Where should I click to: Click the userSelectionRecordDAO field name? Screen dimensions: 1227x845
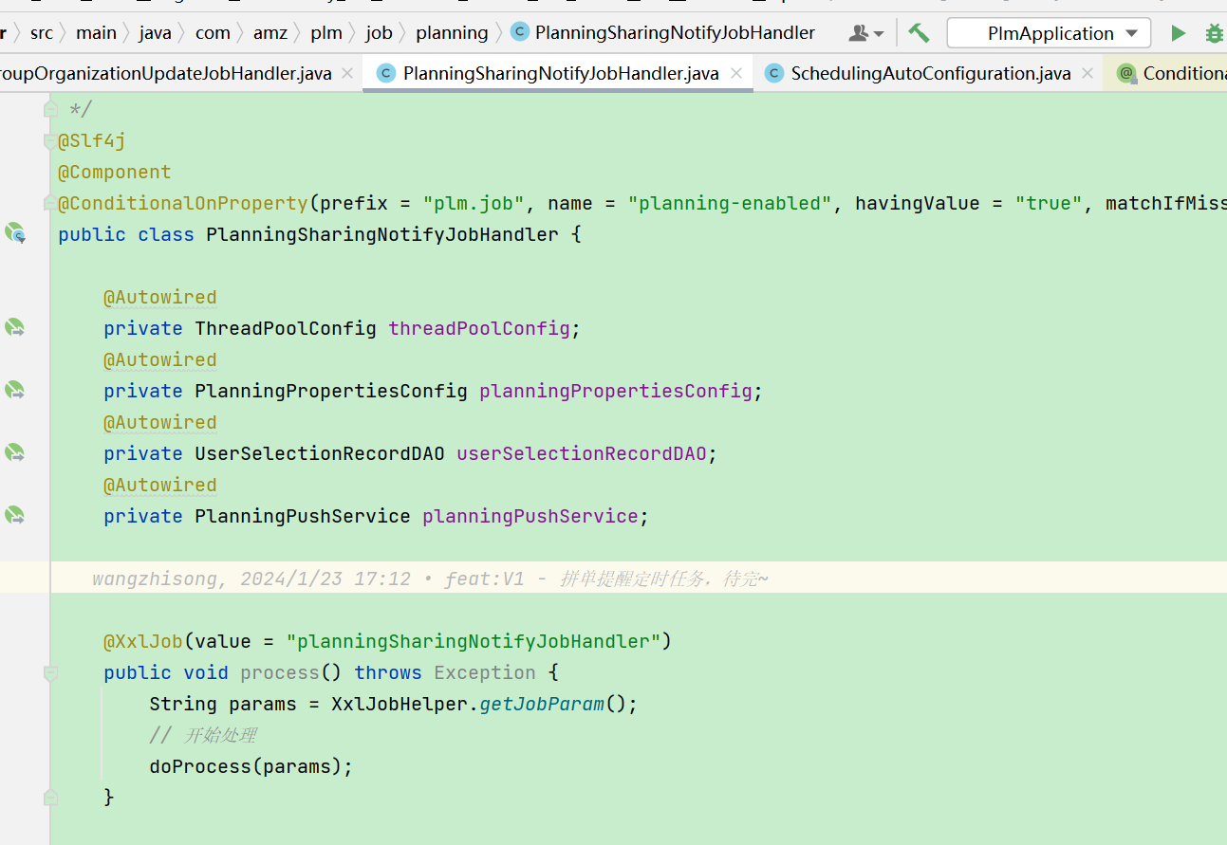(x=582, y=453)
